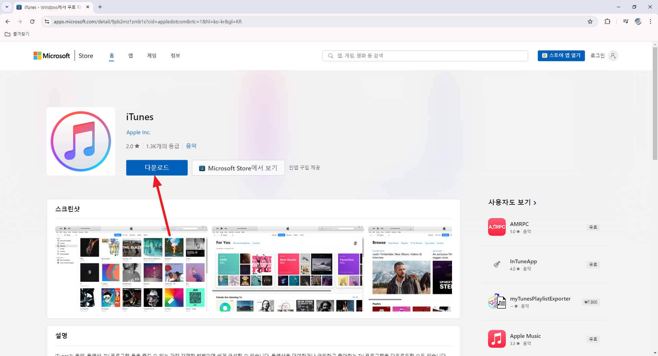Go back with browser back arrow
Screen dimensions: 658x356
(x=8, y=22)
